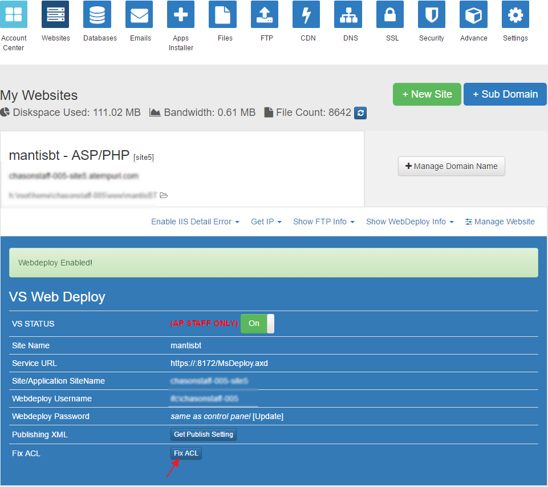548x487 pixels.
Task: Expand the Enable IIS Detail Error dropdown
Action: click(195, 222)
